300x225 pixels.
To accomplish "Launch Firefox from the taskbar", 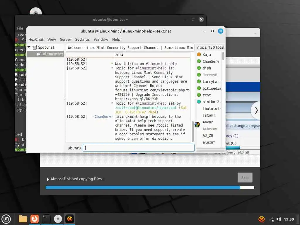I will click(35, 219).
